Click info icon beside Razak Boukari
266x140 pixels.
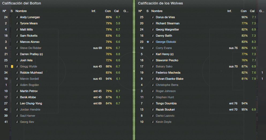153,109
